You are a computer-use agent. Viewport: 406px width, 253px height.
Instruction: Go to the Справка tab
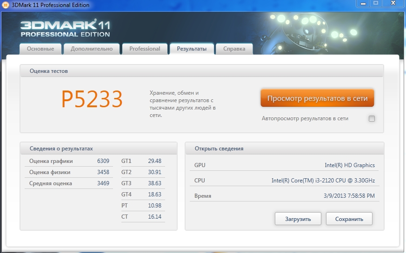click(x=234, y=49)
